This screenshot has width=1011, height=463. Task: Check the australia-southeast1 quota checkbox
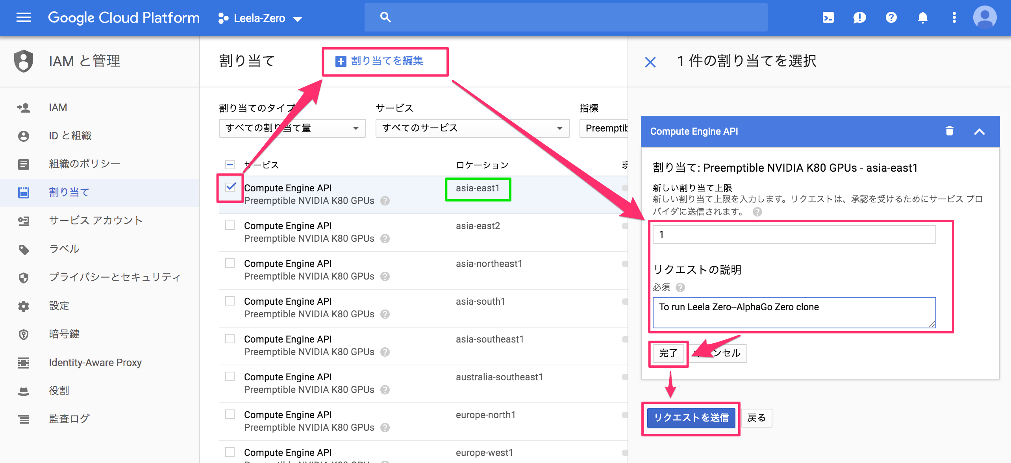[230, 376]
